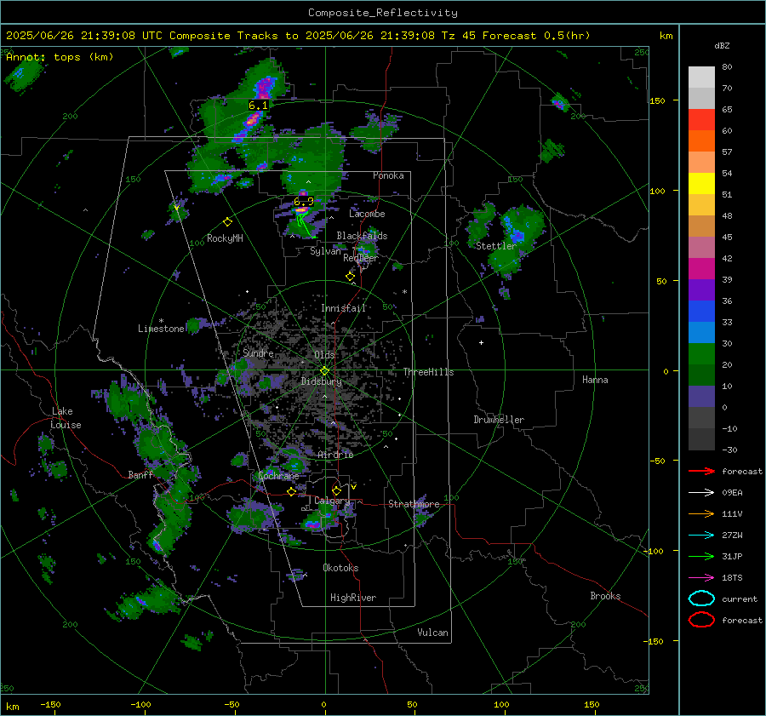Click the green storm track line near Sylvan
The width and height of the screenshot is (766, 716).
click(305, 226)
